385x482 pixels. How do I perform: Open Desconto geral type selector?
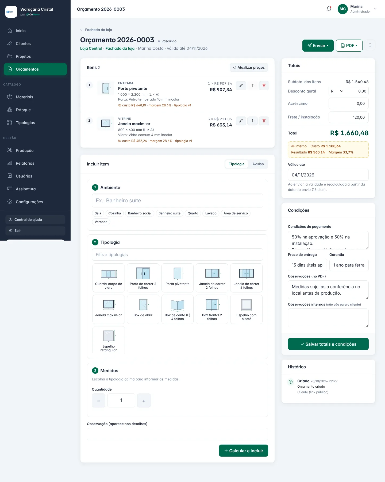(338, 91)
